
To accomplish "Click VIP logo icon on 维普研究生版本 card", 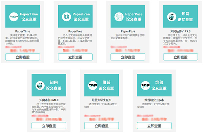I will [145, 86].
